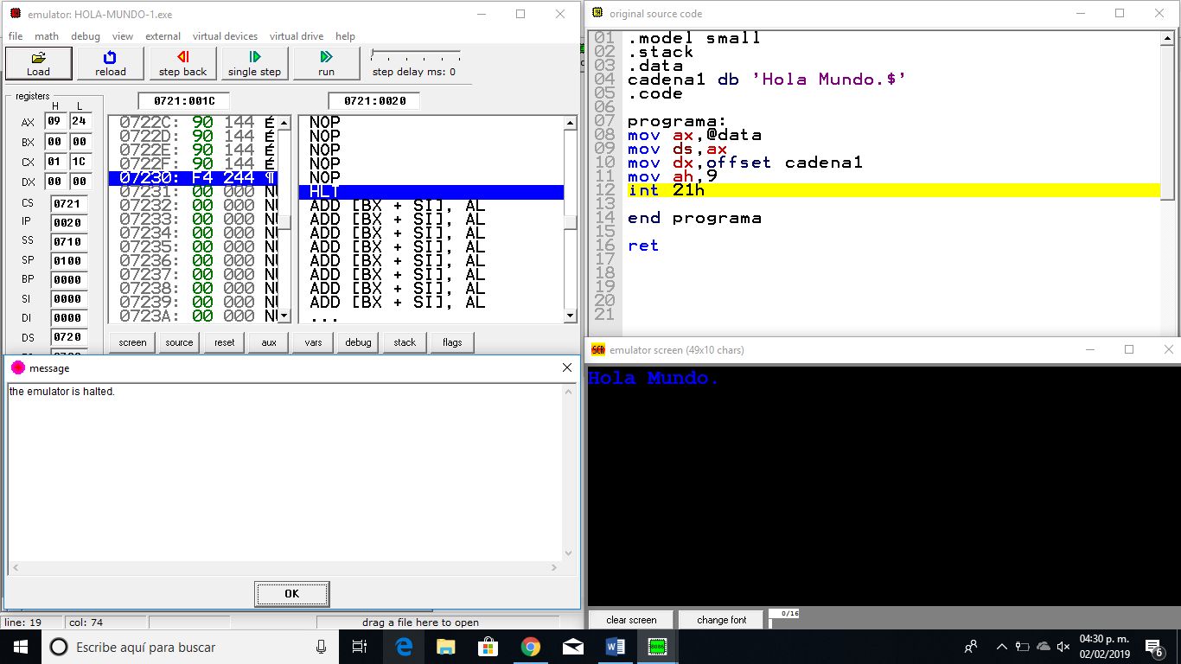Click the debug button below disassembly

tap(358, 342)
